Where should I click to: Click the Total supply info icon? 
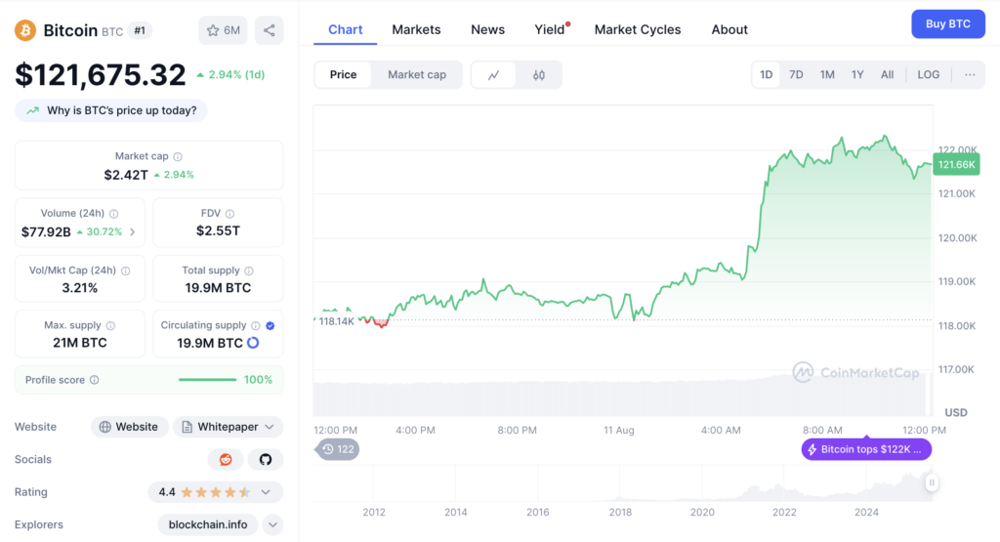pos(249,271)
